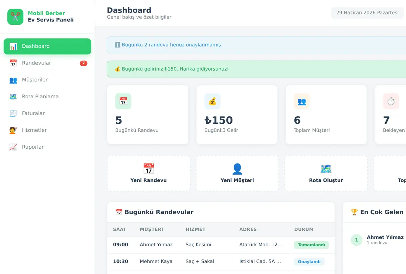This screenshot has height=274, width=406.
Task: Open the Müşteriler section
Action: pos(47,80)
